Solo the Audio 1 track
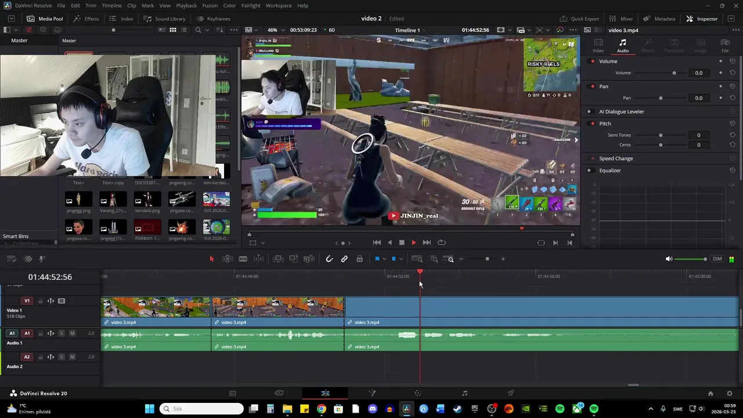Screen dimensions: 743x418 tap(62, 333)
